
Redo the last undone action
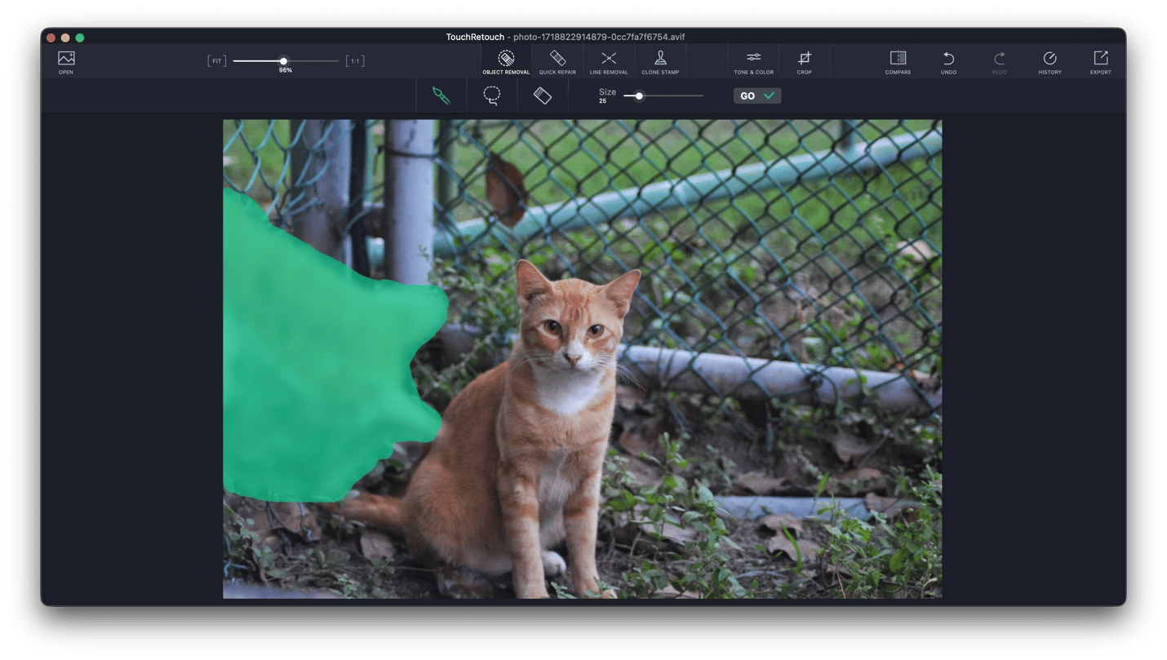999,62
